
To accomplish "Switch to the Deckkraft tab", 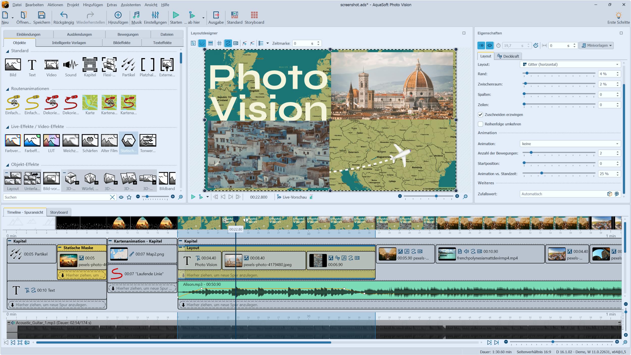I will point(508,56).
